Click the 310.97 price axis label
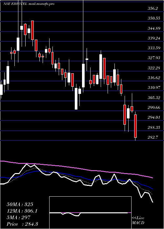164x229 pixels. tap(154, 88)
